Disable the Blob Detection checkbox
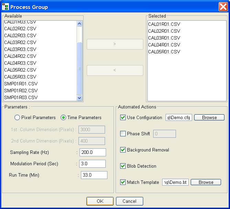Viewport: 230px width, 209px height. coord(123,166)
